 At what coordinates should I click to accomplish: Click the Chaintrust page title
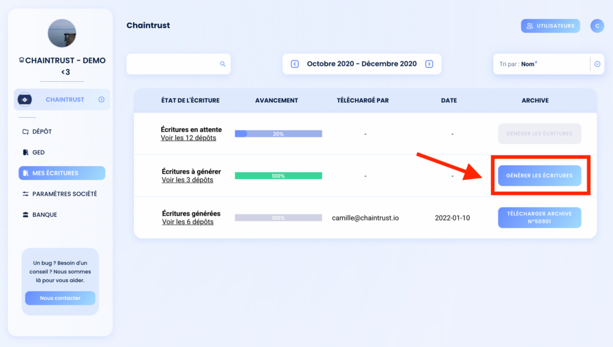pos(148,25)
